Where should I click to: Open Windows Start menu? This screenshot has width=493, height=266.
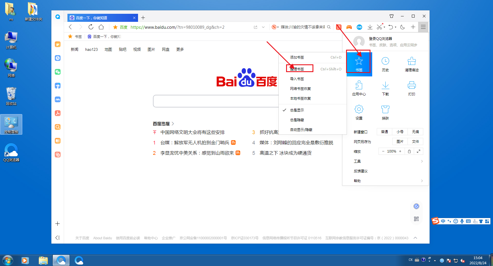click(8, 261)
